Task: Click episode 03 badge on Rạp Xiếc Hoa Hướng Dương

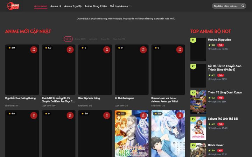Action: tap(34, 50)
